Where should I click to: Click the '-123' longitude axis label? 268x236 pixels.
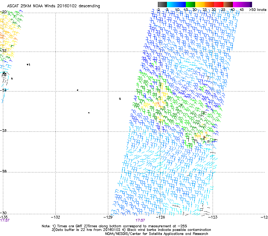213,217
